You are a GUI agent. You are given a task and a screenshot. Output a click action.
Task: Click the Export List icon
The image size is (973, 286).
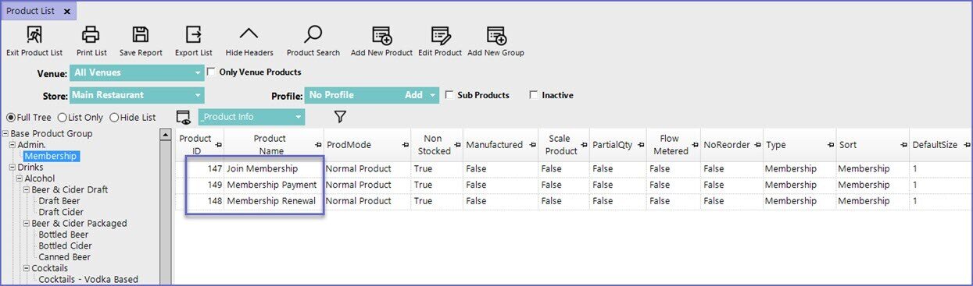click(x=193, y=35)
